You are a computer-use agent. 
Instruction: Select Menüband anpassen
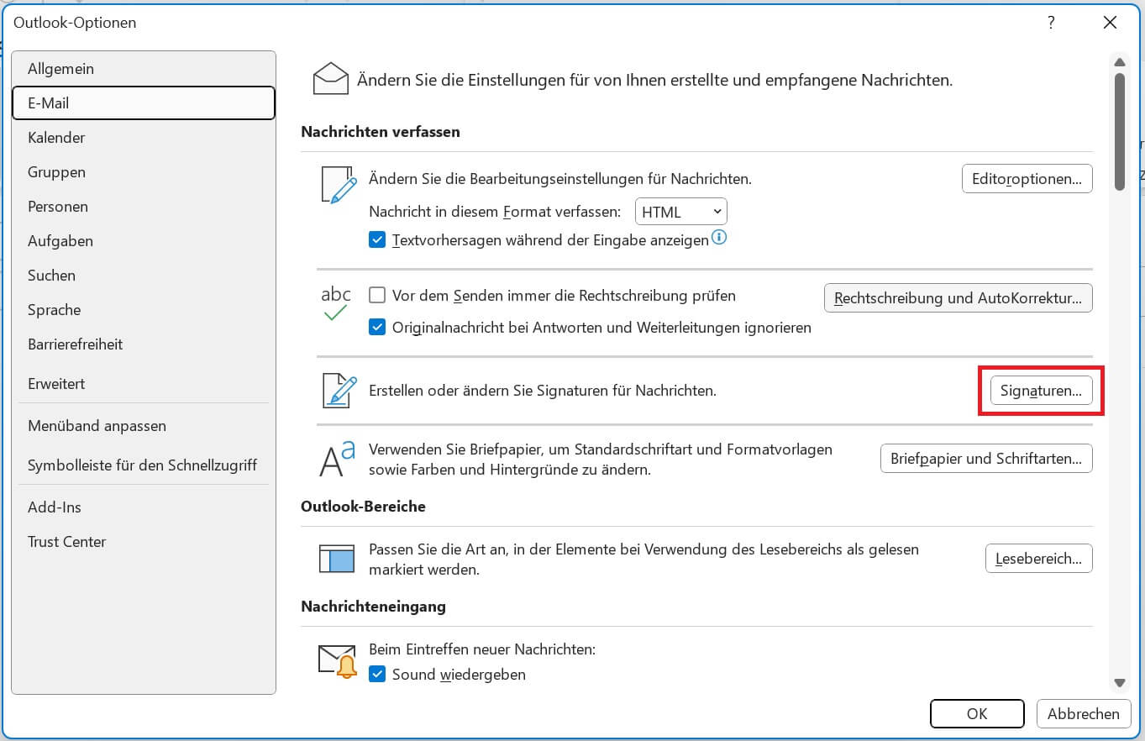(144, 426)
